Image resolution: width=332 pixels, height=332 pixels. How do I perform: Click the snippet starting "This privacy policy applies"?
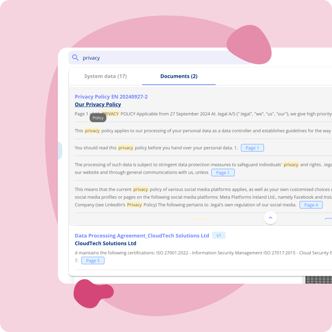199,131
